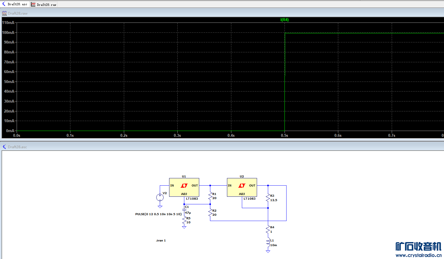Open the Draft28.raw waveform tab
The width and height of the screenshot is (444, 259).
44,4
